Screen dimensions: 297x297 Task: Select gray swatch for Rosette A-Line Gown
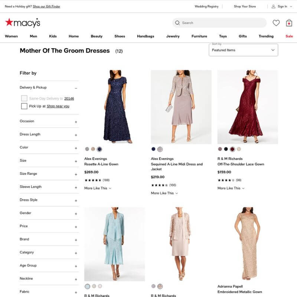[x=87, y=149]
